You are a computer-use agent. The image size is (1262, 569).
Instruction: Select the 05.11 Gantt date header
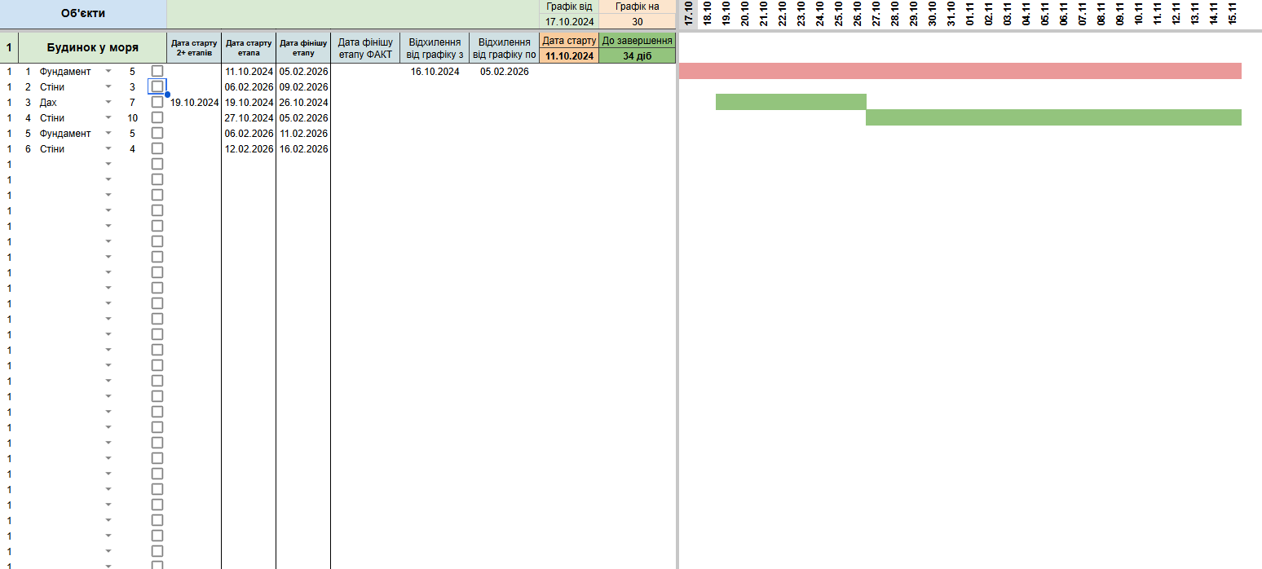tap(1044, 15)
